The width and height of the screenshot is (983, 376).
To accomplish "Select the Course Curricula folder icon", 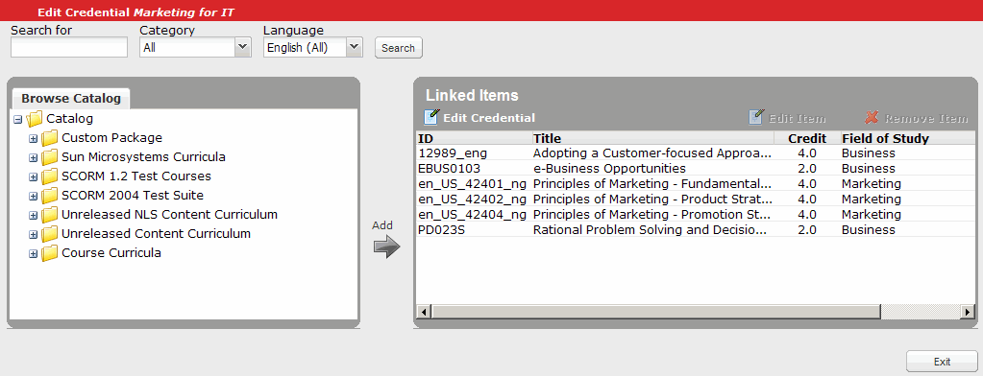I will click(x=50, y=254).
